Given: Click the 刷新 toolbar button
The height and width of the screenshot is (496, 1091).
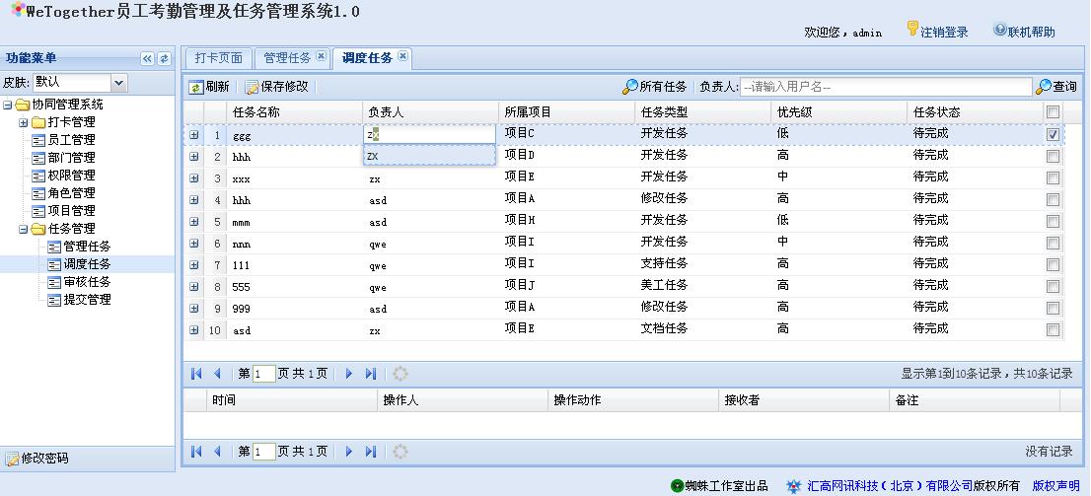Looking at the screenshot, I should 209,87.
